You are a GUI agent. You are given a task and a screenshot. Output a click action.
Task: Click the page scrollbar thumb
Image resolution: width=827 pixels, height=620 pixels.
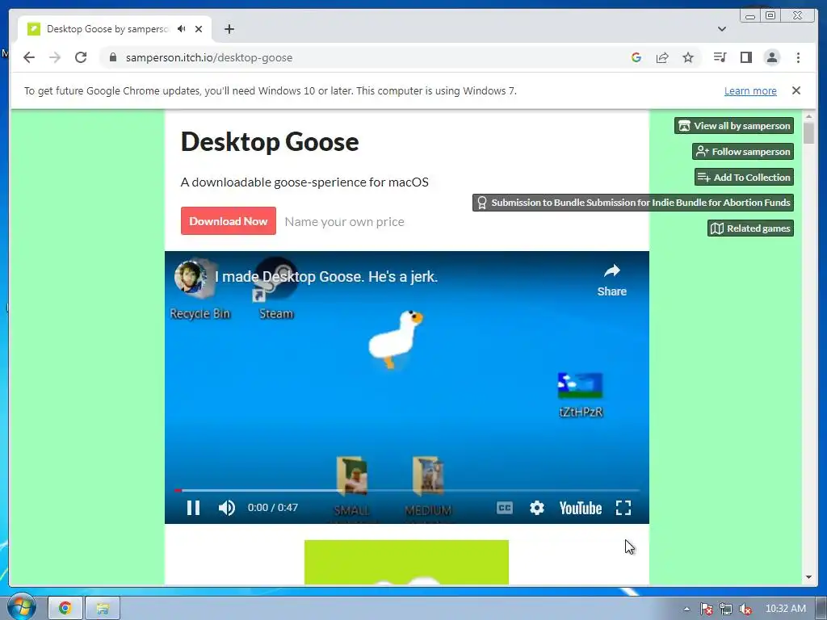tap(808, 132)
